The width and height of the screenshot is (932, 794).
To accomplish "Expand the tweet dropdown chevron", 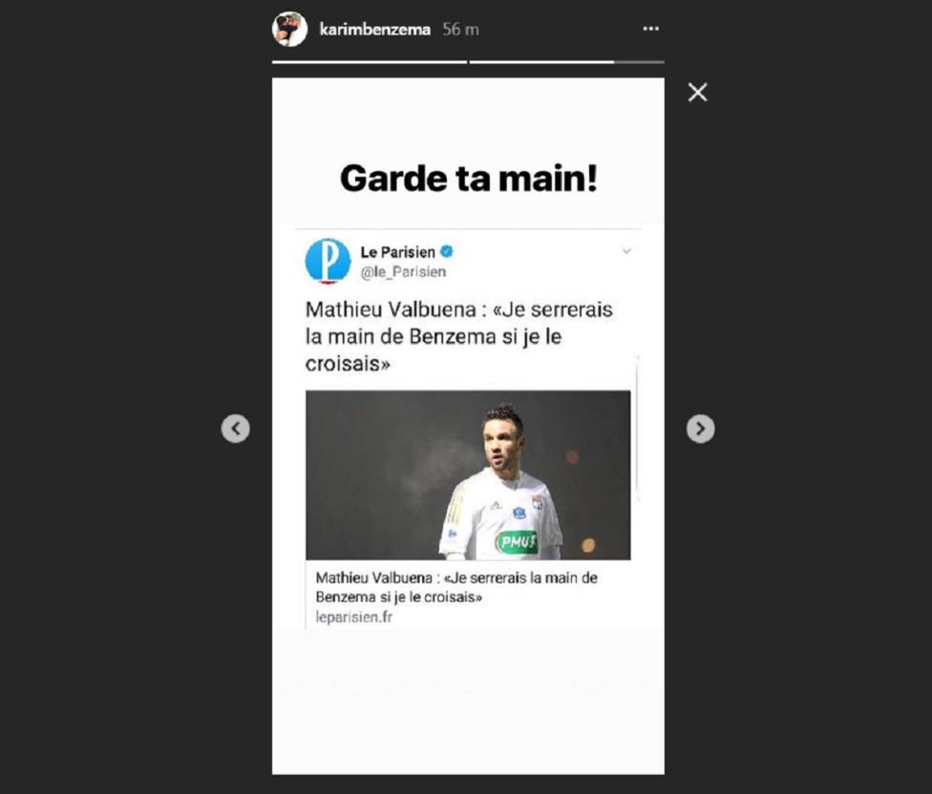I will (x=626, y=251).
